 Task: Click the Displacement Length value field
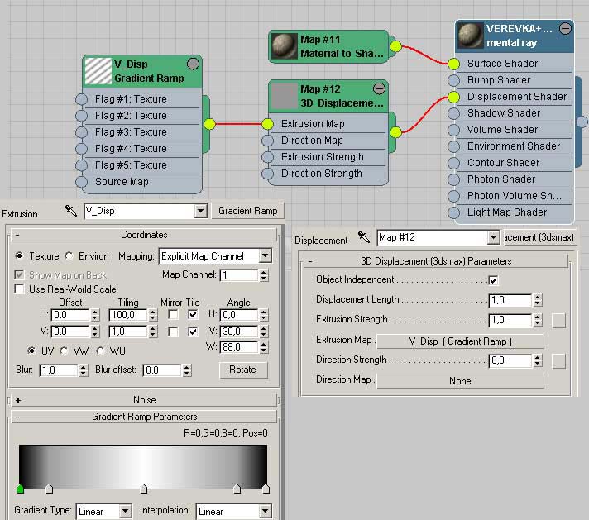coord(509,300)
